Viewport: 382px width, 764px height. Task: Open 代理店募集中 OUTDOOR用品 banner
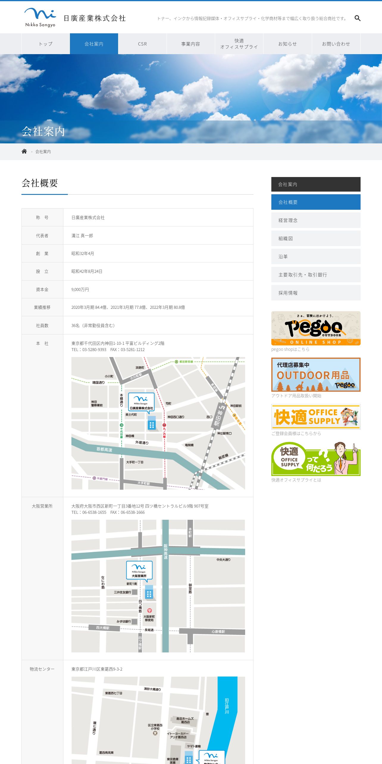tap(316, 375)
